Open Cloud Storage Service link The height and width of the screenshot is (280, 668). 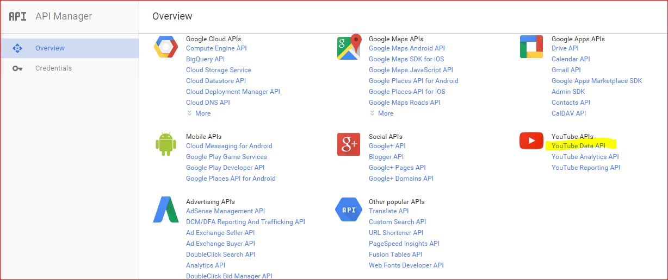tap(219, 70)
